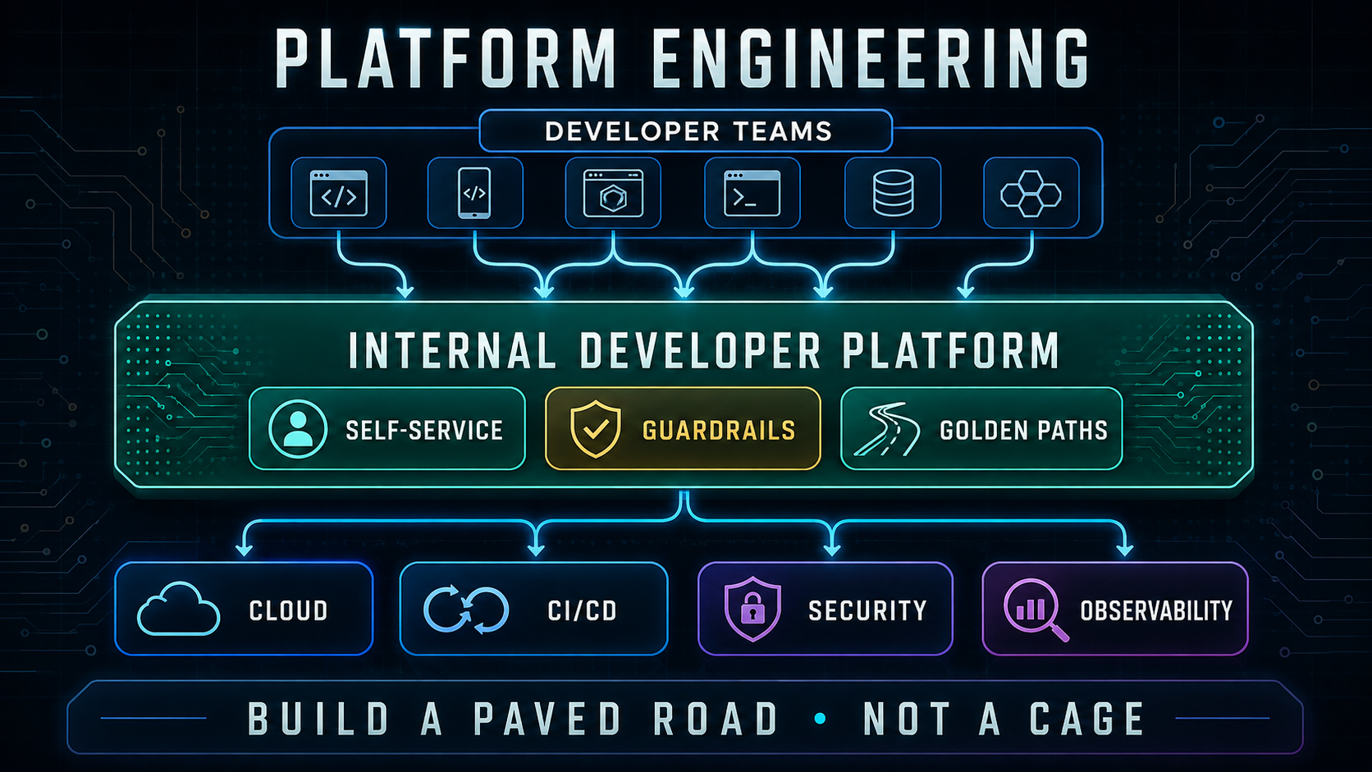The height and width of the screenshot is (772, 1372).
Task: Select the Security text label
Action: pyautogui.click(x=867, y=610)
